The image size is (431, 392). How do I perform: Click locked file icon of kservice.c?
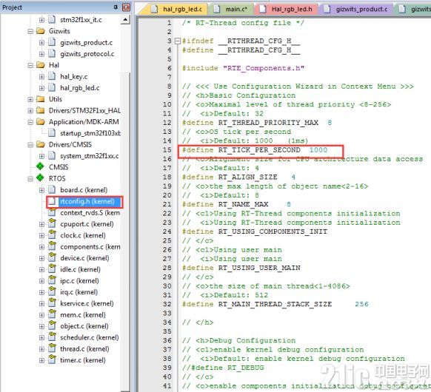(x=52, y=303)
